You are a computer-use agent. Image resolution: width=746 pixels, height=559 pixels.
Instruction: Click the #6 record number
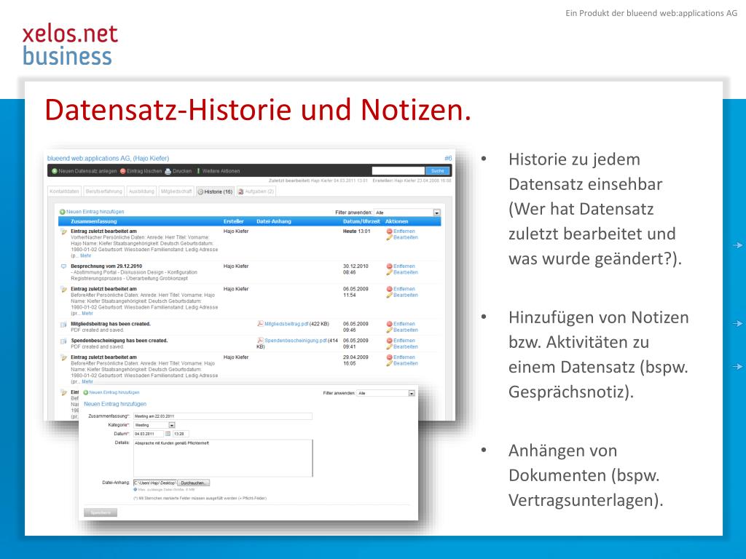tap(448, 158)
